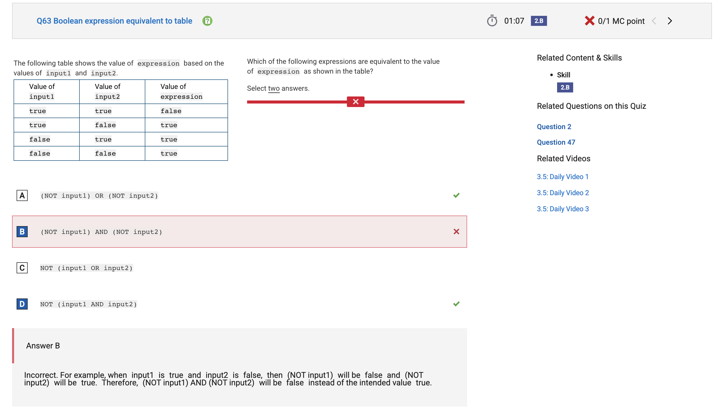Screen dimensions: 724x407
Task: Select answer choice A checkbox
Action: pos(22,195)
